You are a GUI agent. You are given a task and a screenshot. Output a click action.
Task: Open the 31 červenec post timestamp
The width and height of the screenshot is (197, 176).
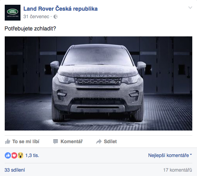click(36, 17)
